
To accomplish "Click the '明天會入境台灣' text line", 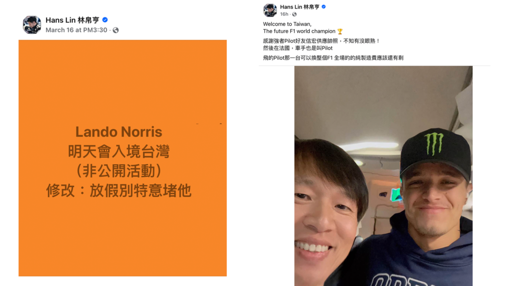I will click(x=119, y=151).
